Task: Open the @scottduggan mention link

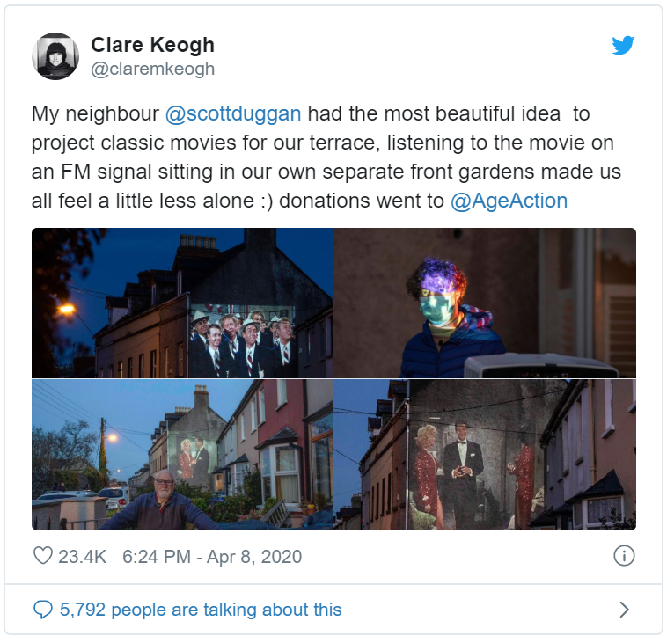Action: coord(233,114)
